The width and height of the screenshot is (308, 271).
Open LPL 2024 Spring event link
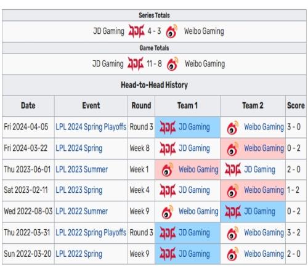[79, 148]
